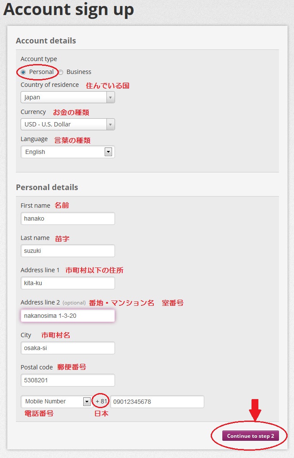
Task: Open the Country of residence dropdown
Action: [64, 98]
